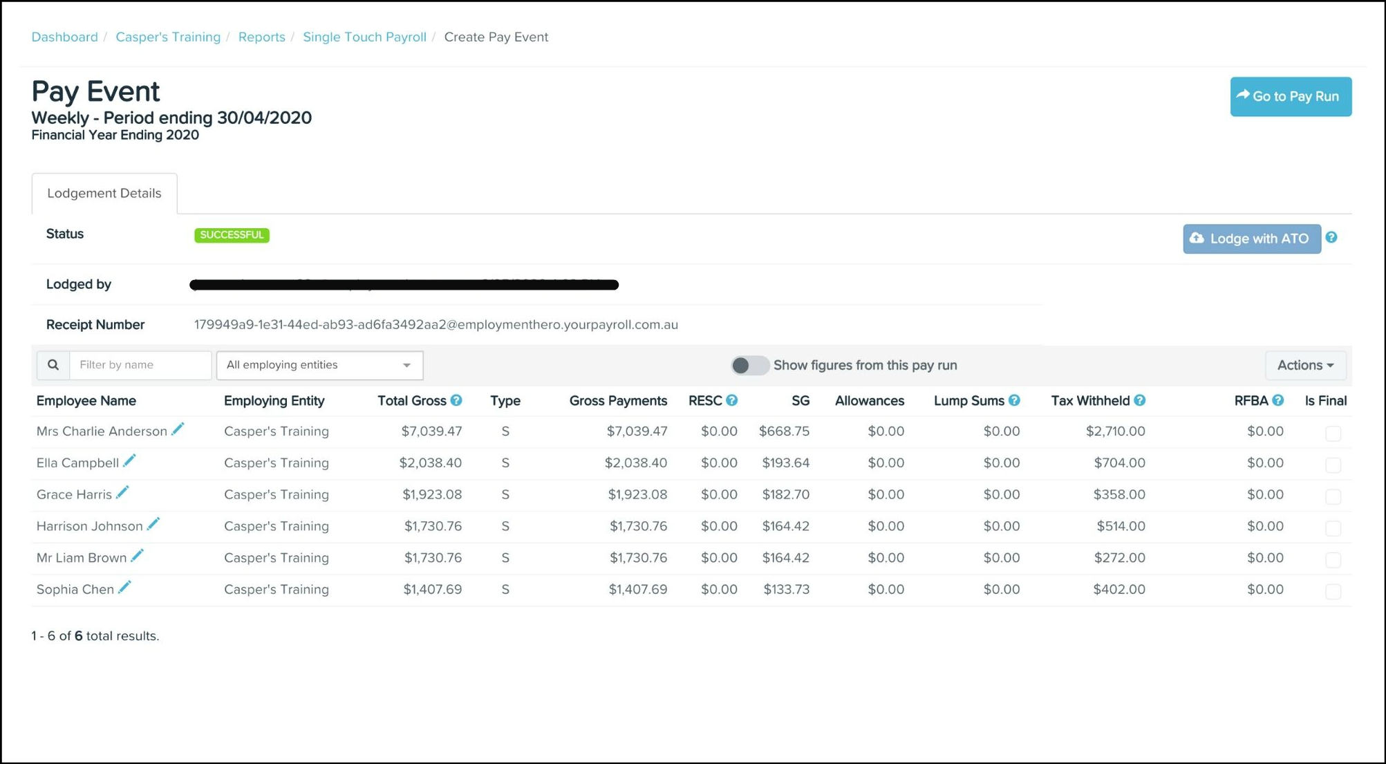Select the Lodgement Details tab
Image resolution: width=1386 pixels, height=764 pixels.
(x=104, y=194)
